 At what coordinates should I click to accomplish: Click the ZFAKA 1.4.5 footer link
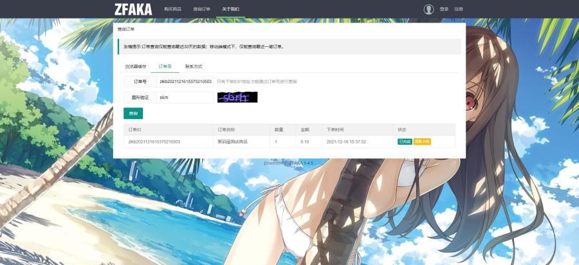301,163
